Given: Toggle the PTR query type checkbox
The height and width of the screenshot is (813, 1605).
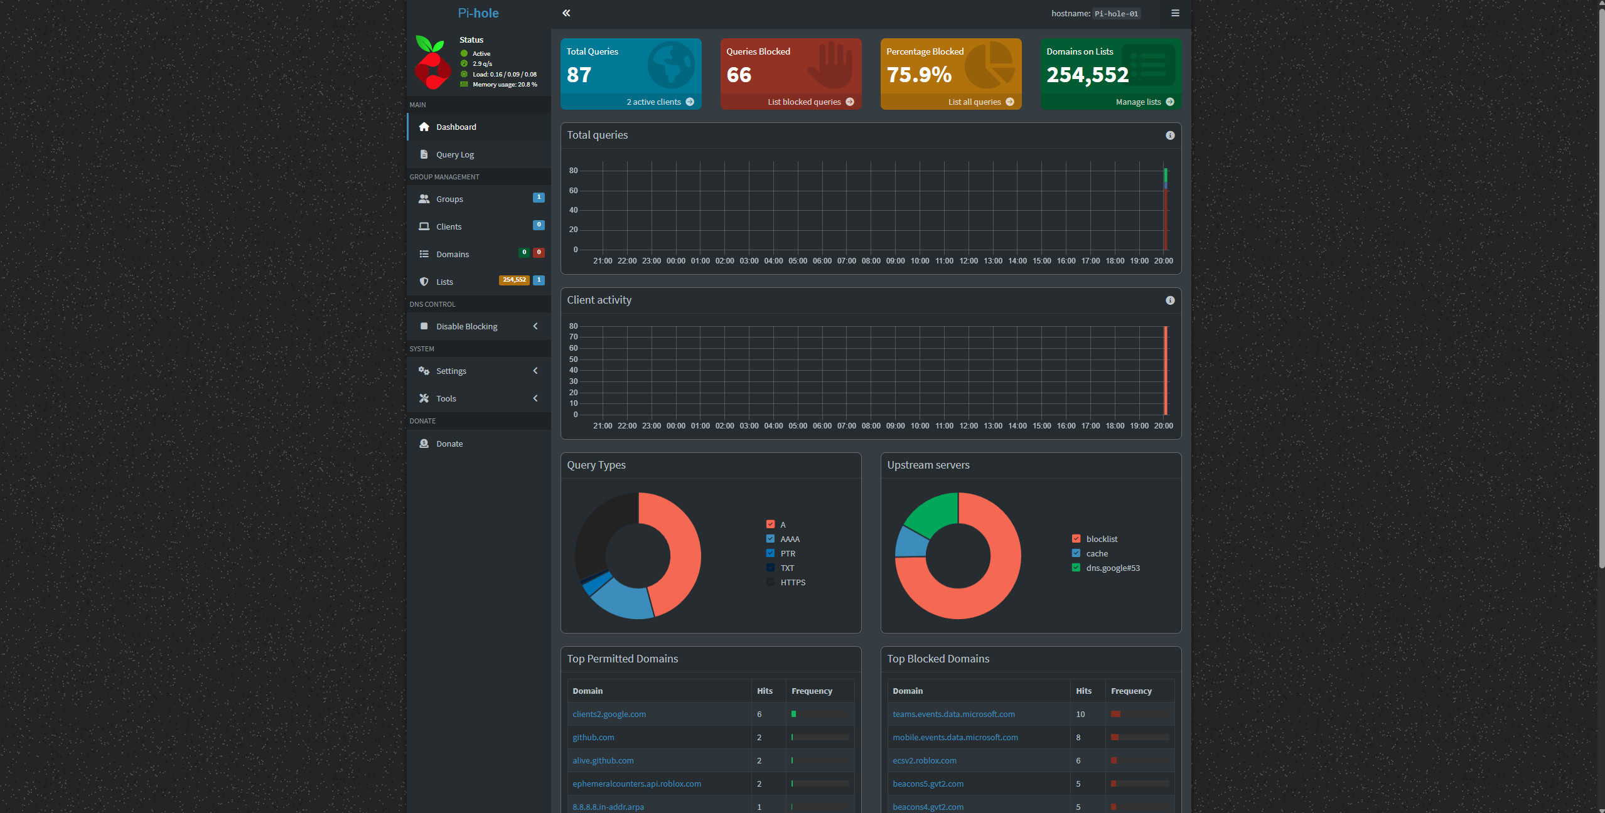Looking at the screenshot, I should coord(770,553).
